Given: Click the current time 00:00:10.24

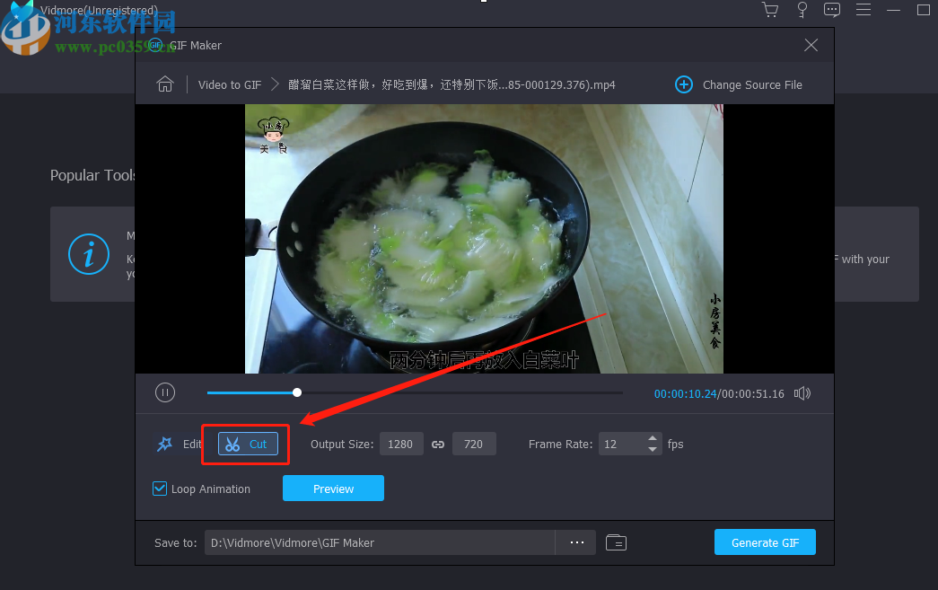Looking at the screenshot, I should (x=685, y=393).
